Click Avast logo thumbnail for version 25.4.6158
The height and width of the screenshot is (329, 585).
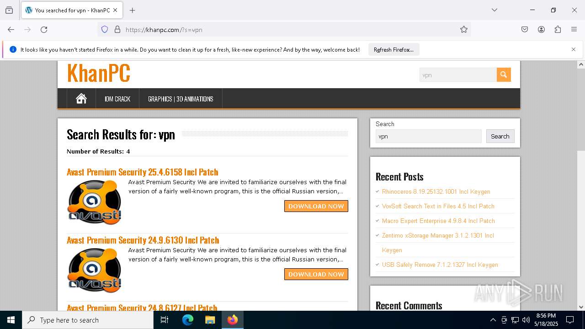pos(95,202)
